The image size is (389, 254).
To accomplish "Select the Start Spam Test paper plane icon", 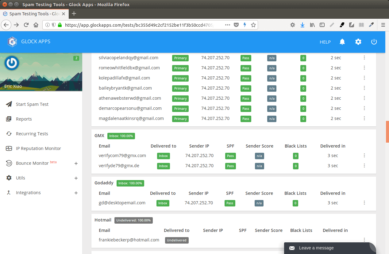I will (9, 104).
